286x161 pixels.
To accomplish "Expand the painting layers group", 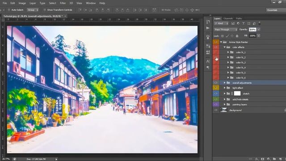I will click(x=224, y=104).
